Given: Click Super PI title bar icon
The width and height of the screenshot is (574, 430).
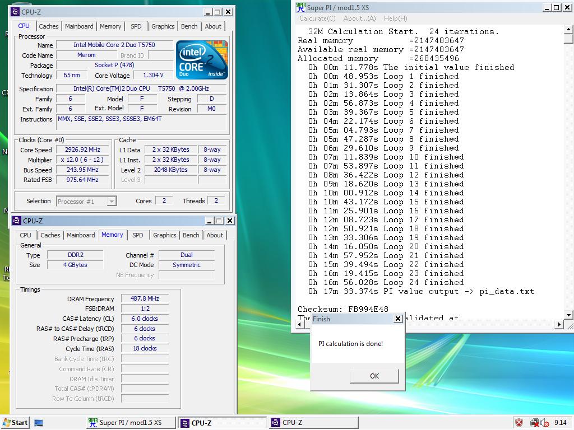Looking at the screenshot, I should tap(300, 7).
